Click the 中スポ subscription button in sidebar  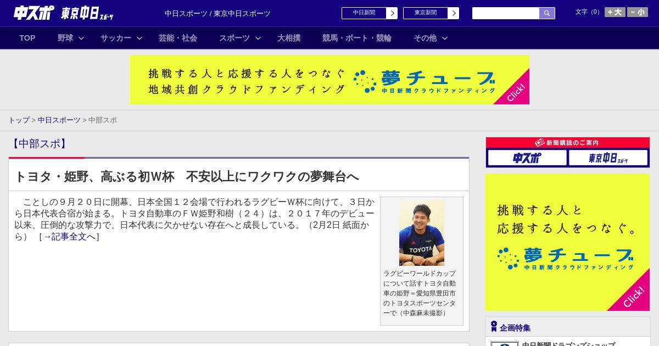(527, 158)
